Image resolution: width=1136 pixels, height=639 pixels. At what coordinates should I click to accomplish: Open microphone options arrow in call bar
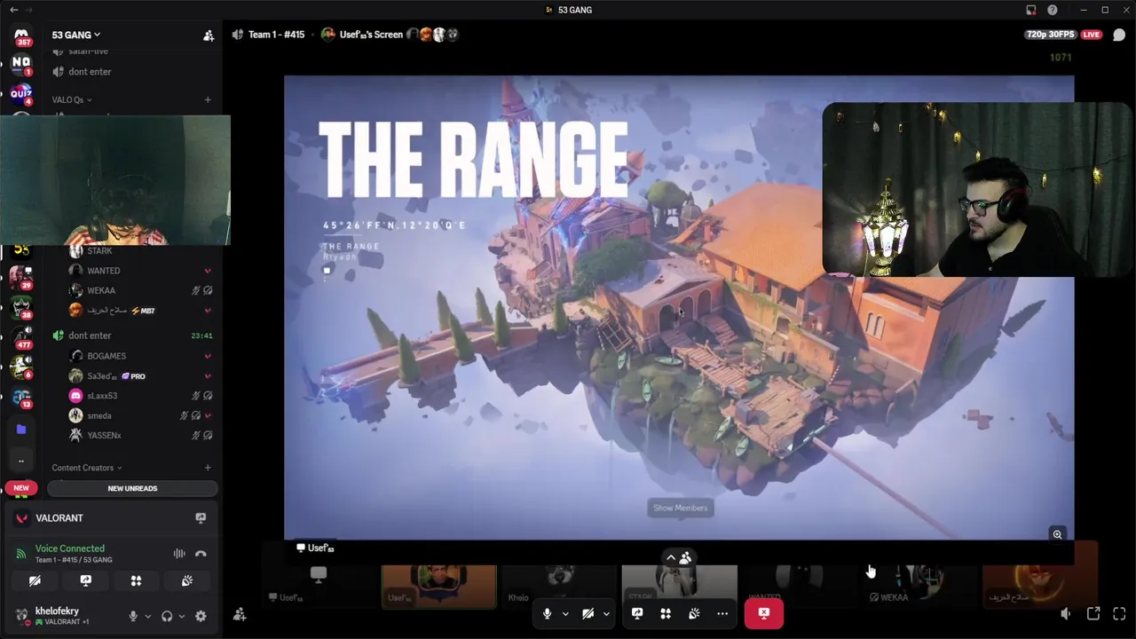(564, 613)
